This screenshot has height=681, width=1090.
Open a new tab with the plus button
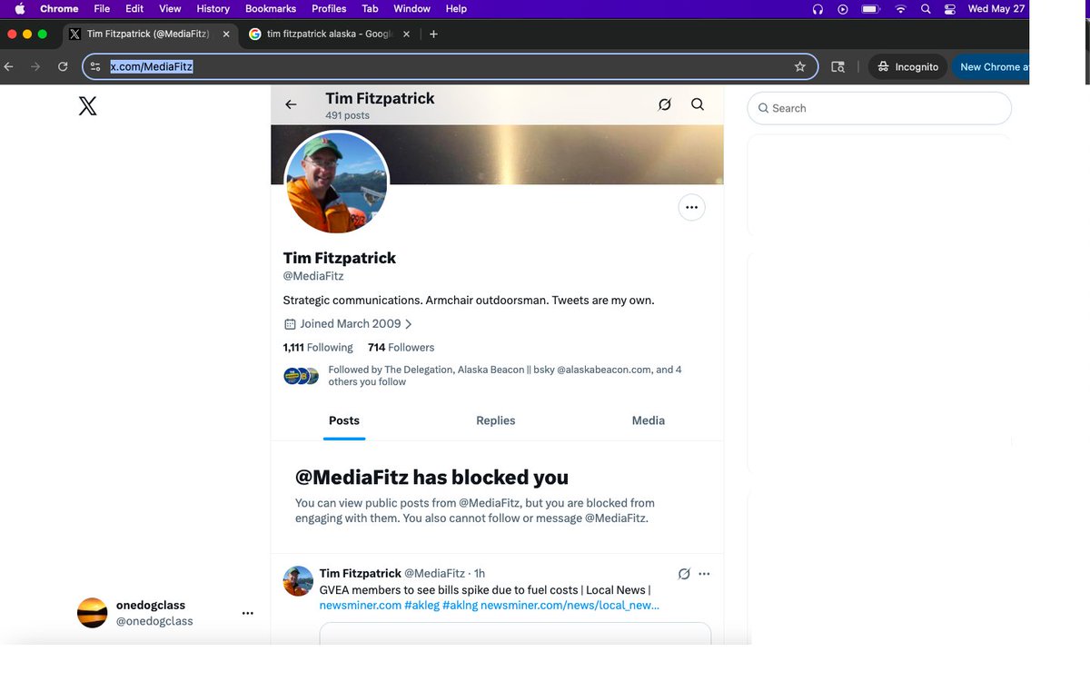coord(433,34)
